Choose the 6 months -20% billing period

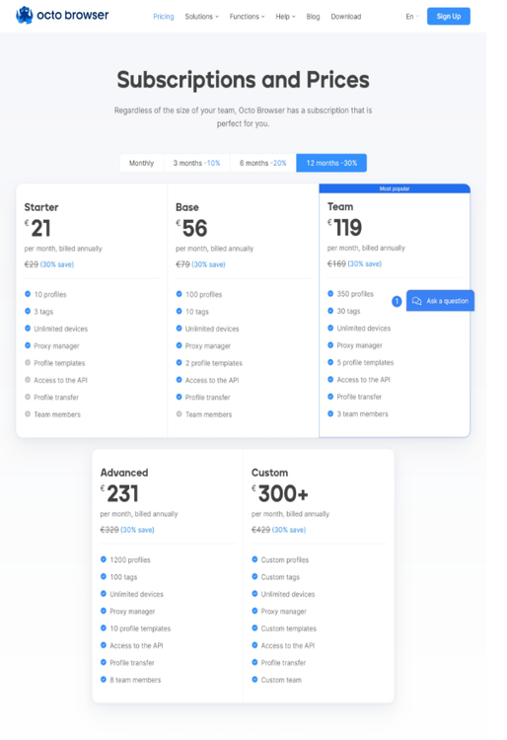click(x=263, y=163)
